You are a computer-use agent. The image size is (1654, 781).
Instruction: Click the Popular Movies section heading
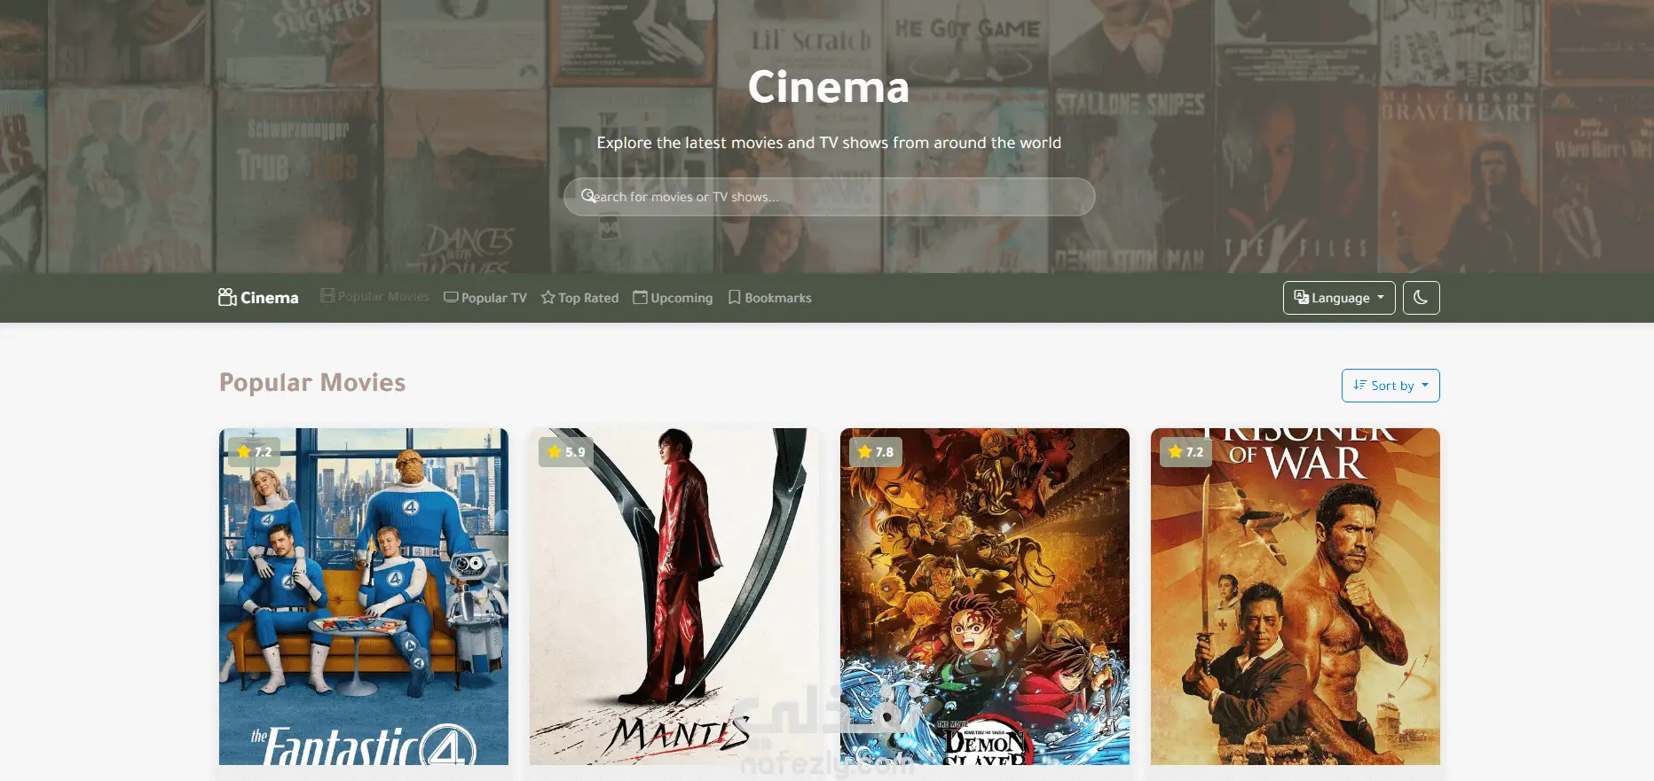[x=312, y=382]
